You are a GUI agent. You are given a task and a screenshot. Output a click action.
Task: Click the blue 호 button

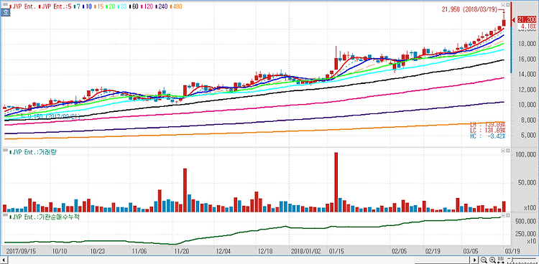pos(5,13)
